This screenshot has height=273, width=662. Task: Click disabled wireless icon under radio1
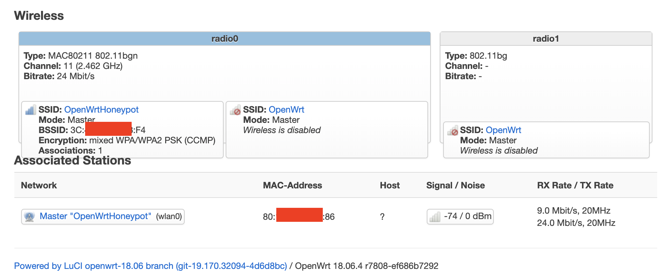[452, 130]
